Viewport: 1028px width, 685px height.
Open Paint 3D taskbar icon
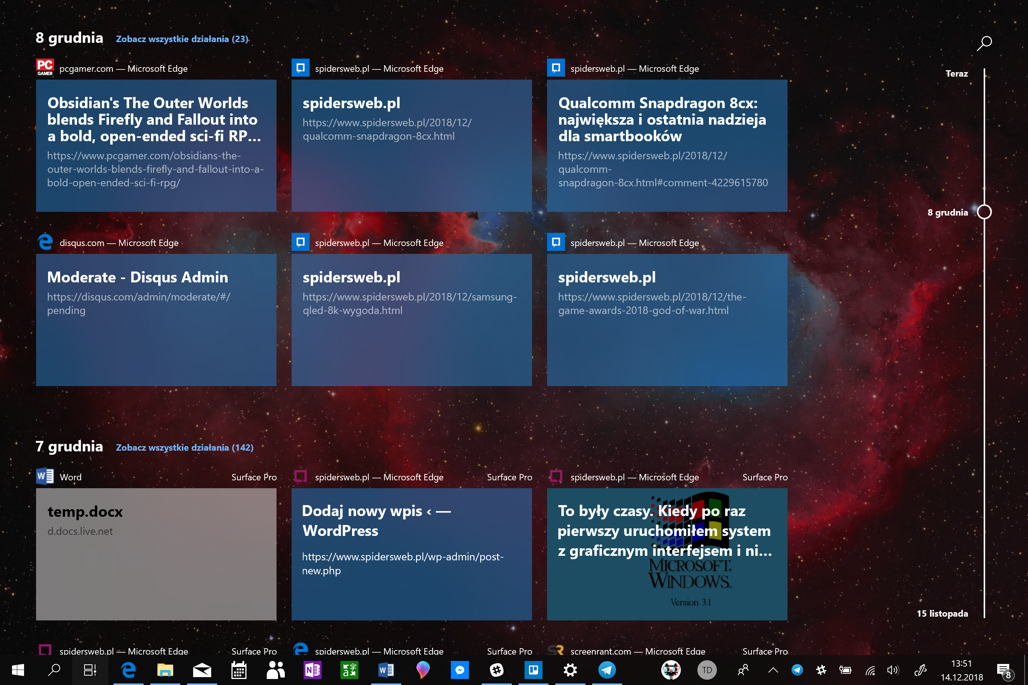click(x=423, y=670)
